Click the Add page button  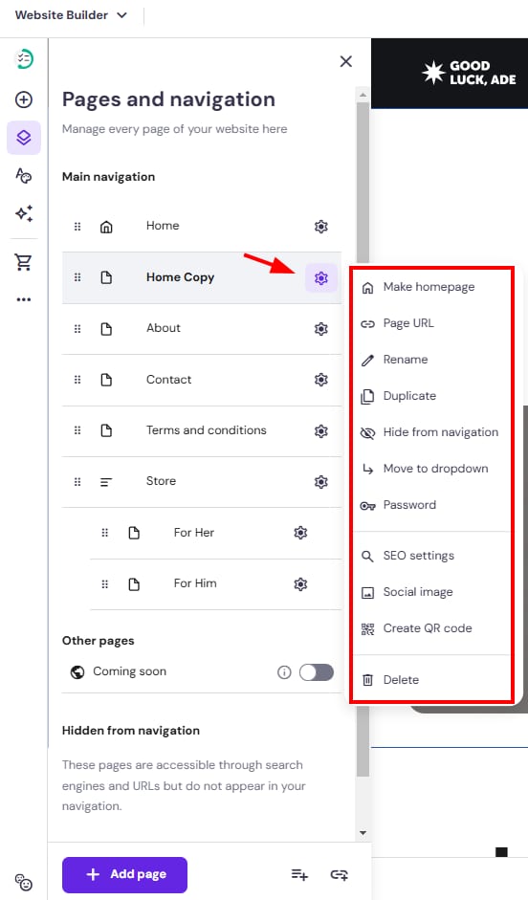[x=124, y=875]
